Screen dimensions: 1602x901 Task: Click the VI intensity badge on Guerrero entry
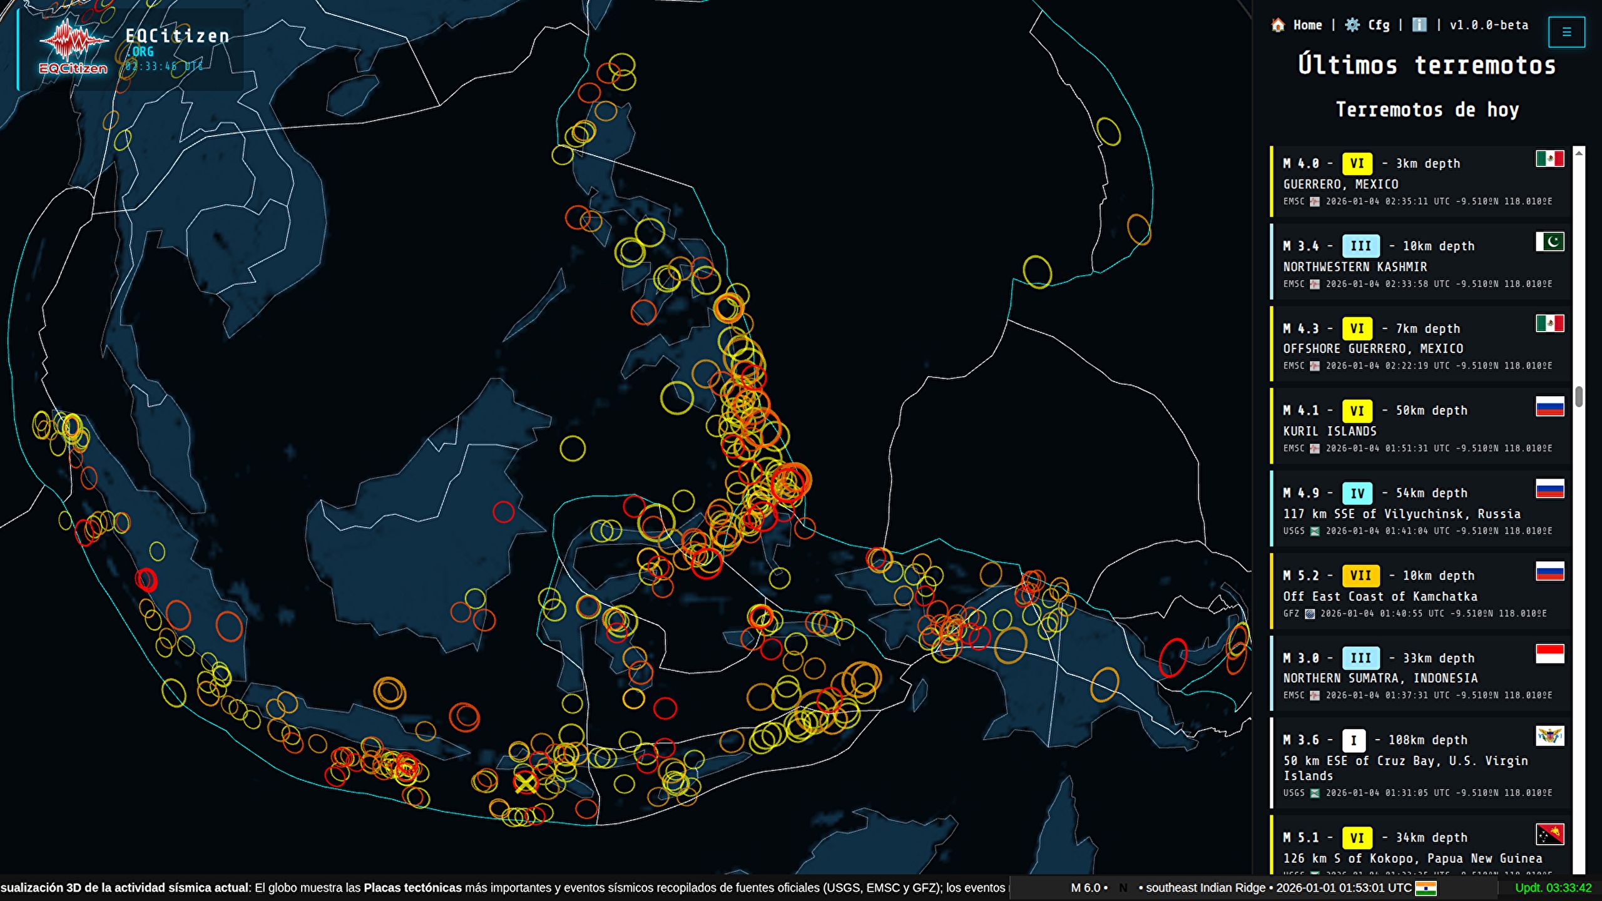[1356, 163]
